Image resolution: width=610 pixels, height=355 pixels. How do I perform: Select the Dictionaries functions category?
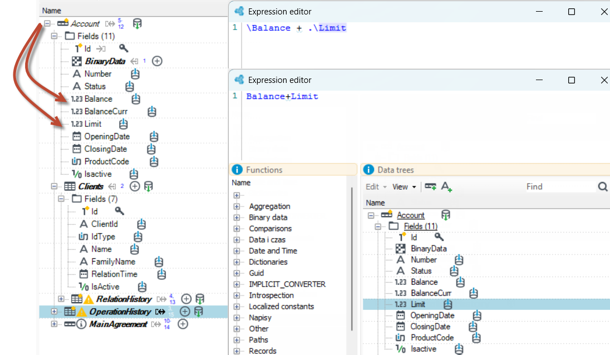point(268,262)
